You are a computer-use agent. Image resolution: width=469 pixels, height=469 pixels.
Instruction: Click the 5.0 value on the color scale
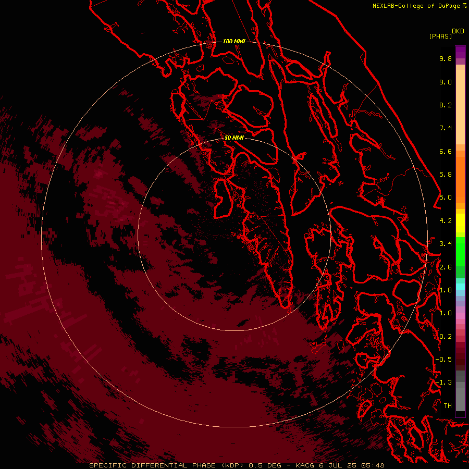click(x=446, y=198)
